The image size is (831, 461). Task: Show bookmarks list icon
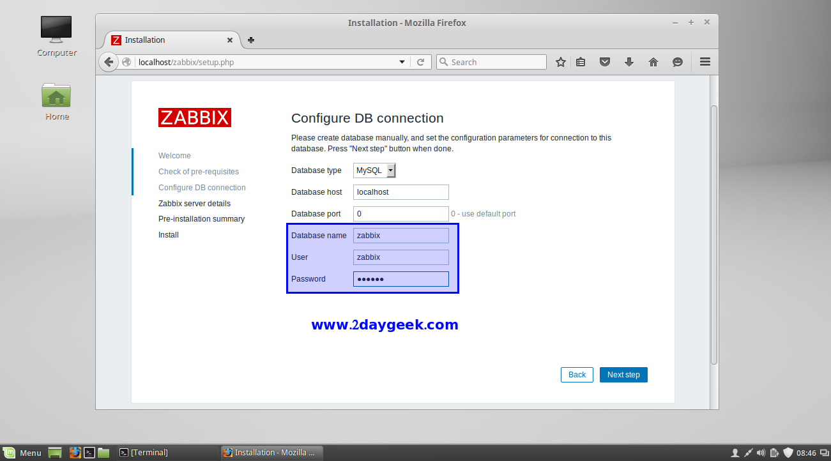click(x=581, y=62)
